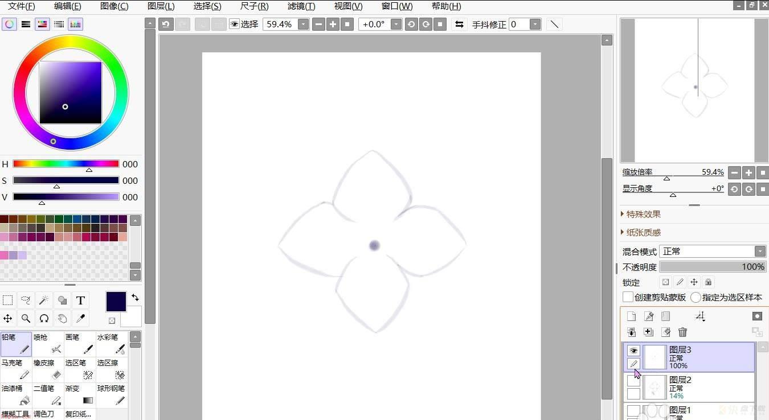
Task: Open the 编辑(E) menu
Action: pos(68,6)
